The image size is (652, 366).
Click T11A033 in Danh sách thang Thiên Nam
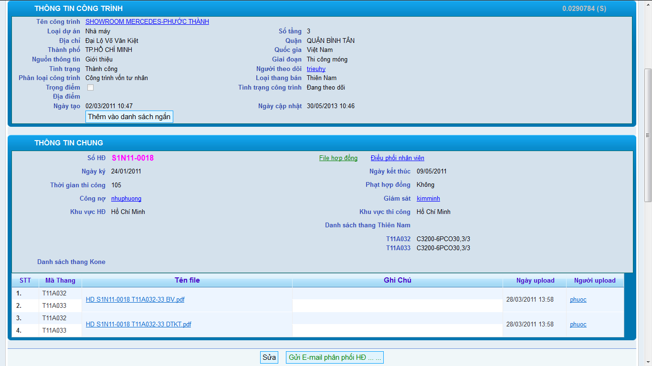click(398, 248)
